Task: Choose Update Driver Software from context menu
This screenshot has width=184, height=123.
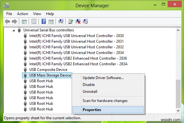Action: click(x=108, y=78)
